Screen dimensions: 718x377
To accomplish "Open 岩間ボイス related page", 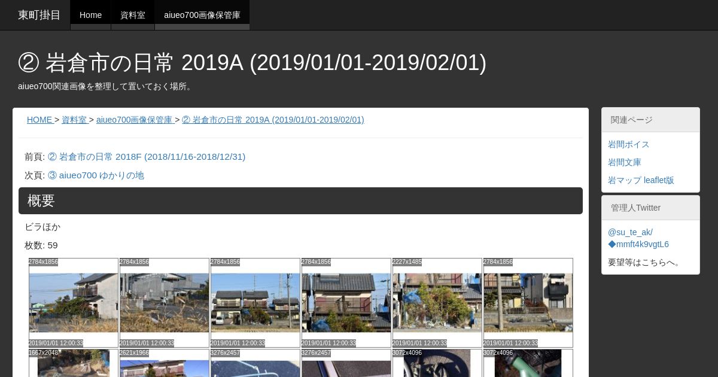I will point(628,144).
